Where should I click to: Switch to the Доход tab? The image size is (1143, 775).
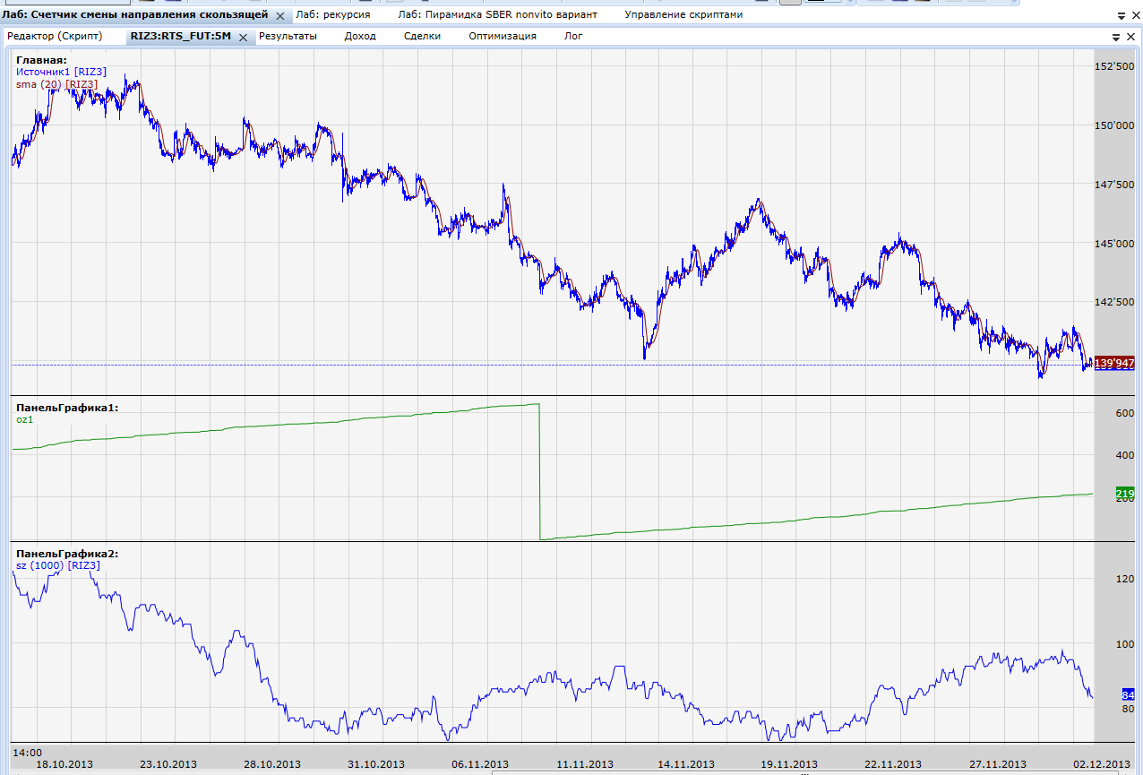pos(360,36)
